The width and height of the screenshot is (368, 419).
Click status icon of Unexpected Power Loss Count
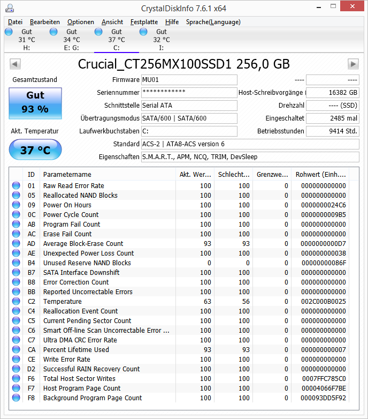16,253
